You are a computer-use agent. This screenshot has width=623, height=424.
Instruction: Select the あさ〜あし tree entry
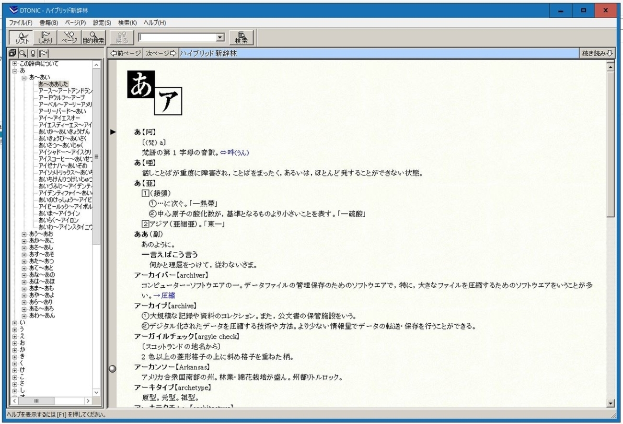(x=41, y=247)
